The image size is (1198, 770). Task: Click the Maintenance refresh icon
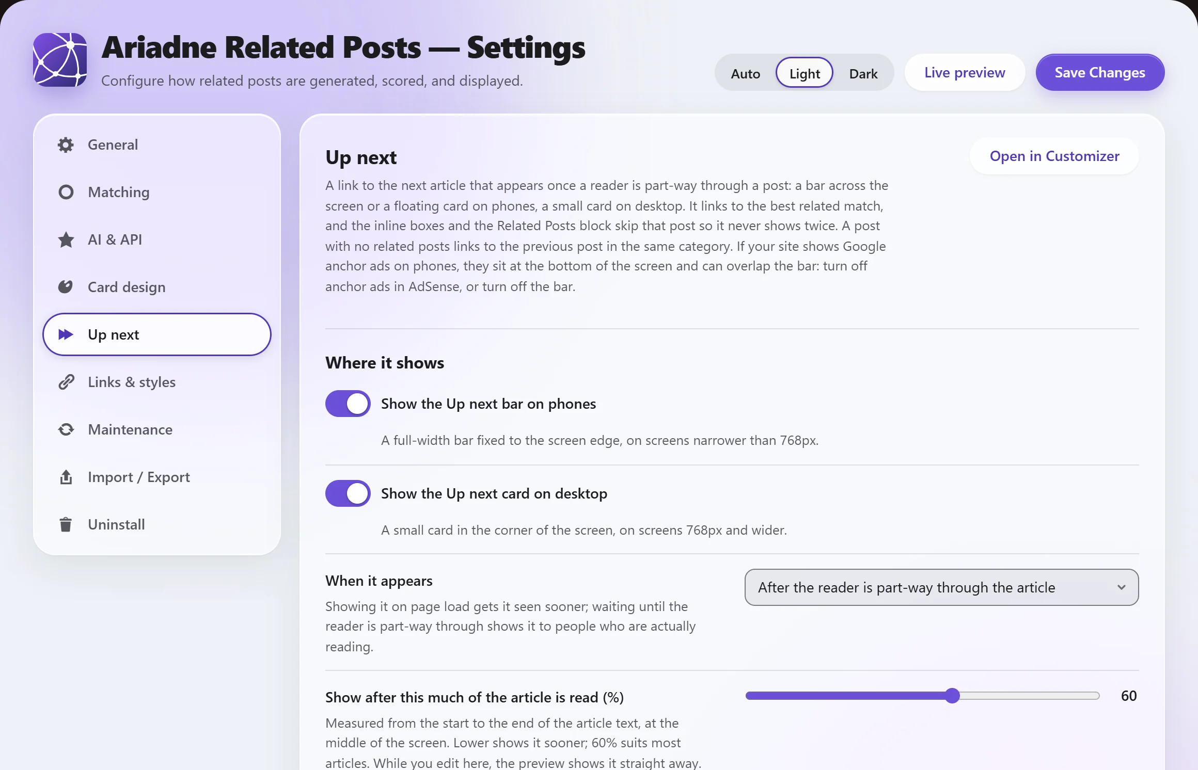tap(66, 429)
